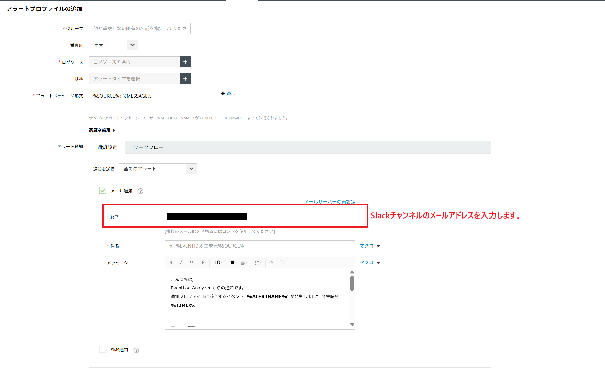Toggle bold formatting in message editor

point(171,262)
